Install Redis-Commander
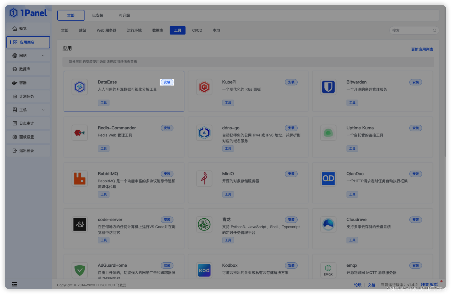The image size is (451, 294). pos(167,128)
